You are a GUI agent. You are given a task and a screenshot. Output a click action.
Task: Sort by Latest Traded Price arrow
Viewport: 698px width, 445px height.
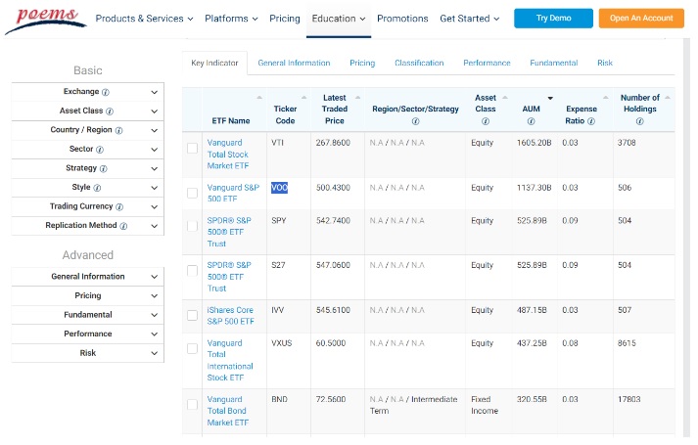(357, 98)
